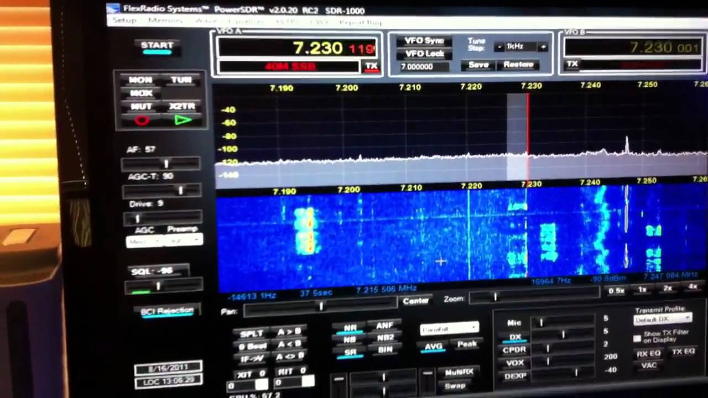
Task: Toggle SR spur reduction
Action: coord(350,353)
